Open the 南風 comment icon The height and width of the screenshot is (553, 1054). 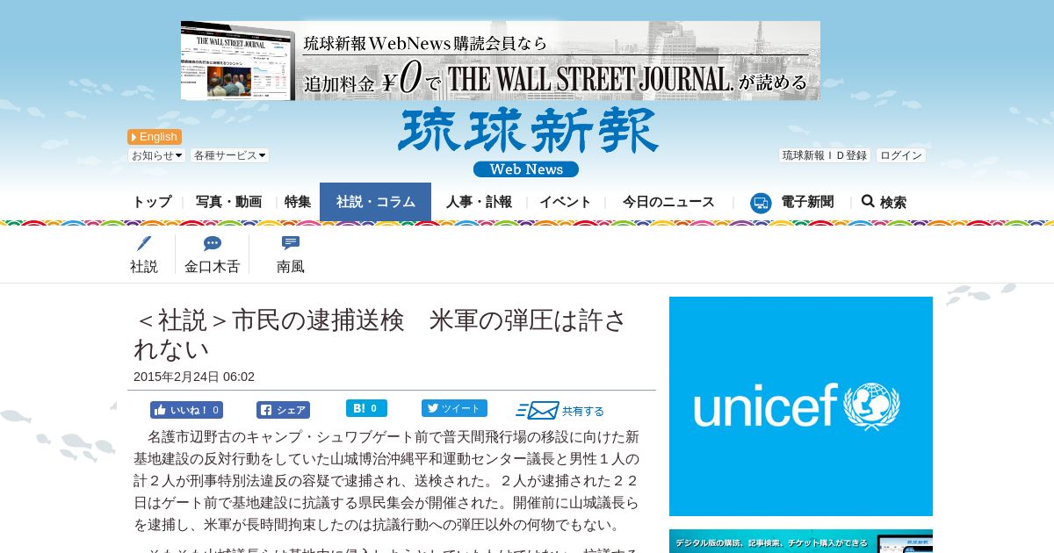(x=291, y=243)
